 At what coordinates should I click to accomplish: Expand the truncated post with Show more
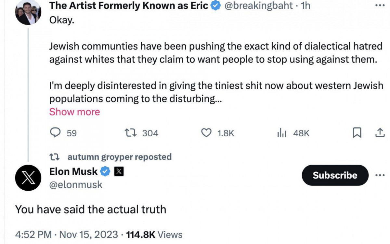(x=74, y=112)
